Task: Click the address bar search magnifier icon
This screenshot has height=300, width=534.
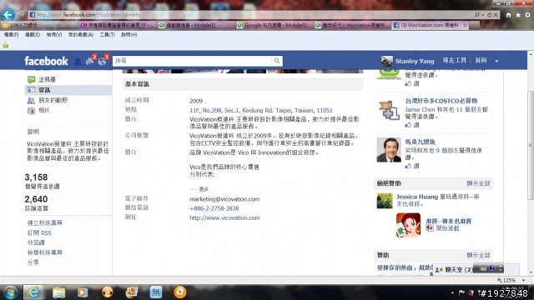Action: coord(476,15)
